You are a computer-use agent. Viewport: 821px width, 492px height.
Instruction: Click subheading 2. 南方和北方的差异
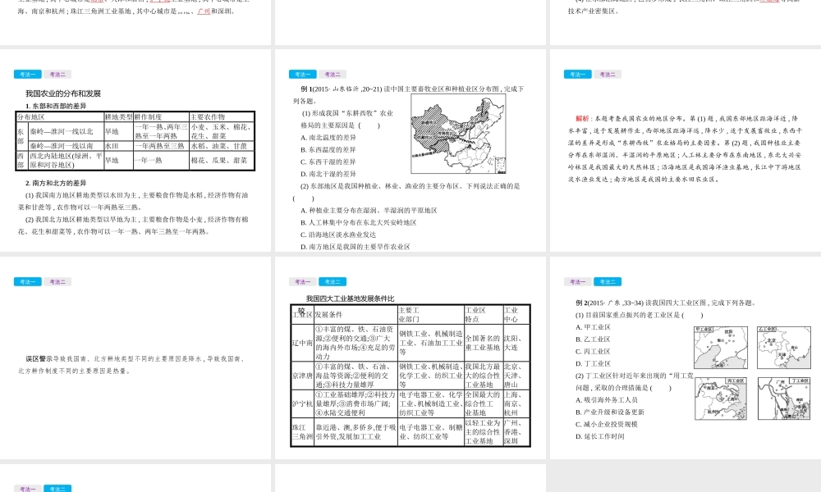click(x=56, y=183)
